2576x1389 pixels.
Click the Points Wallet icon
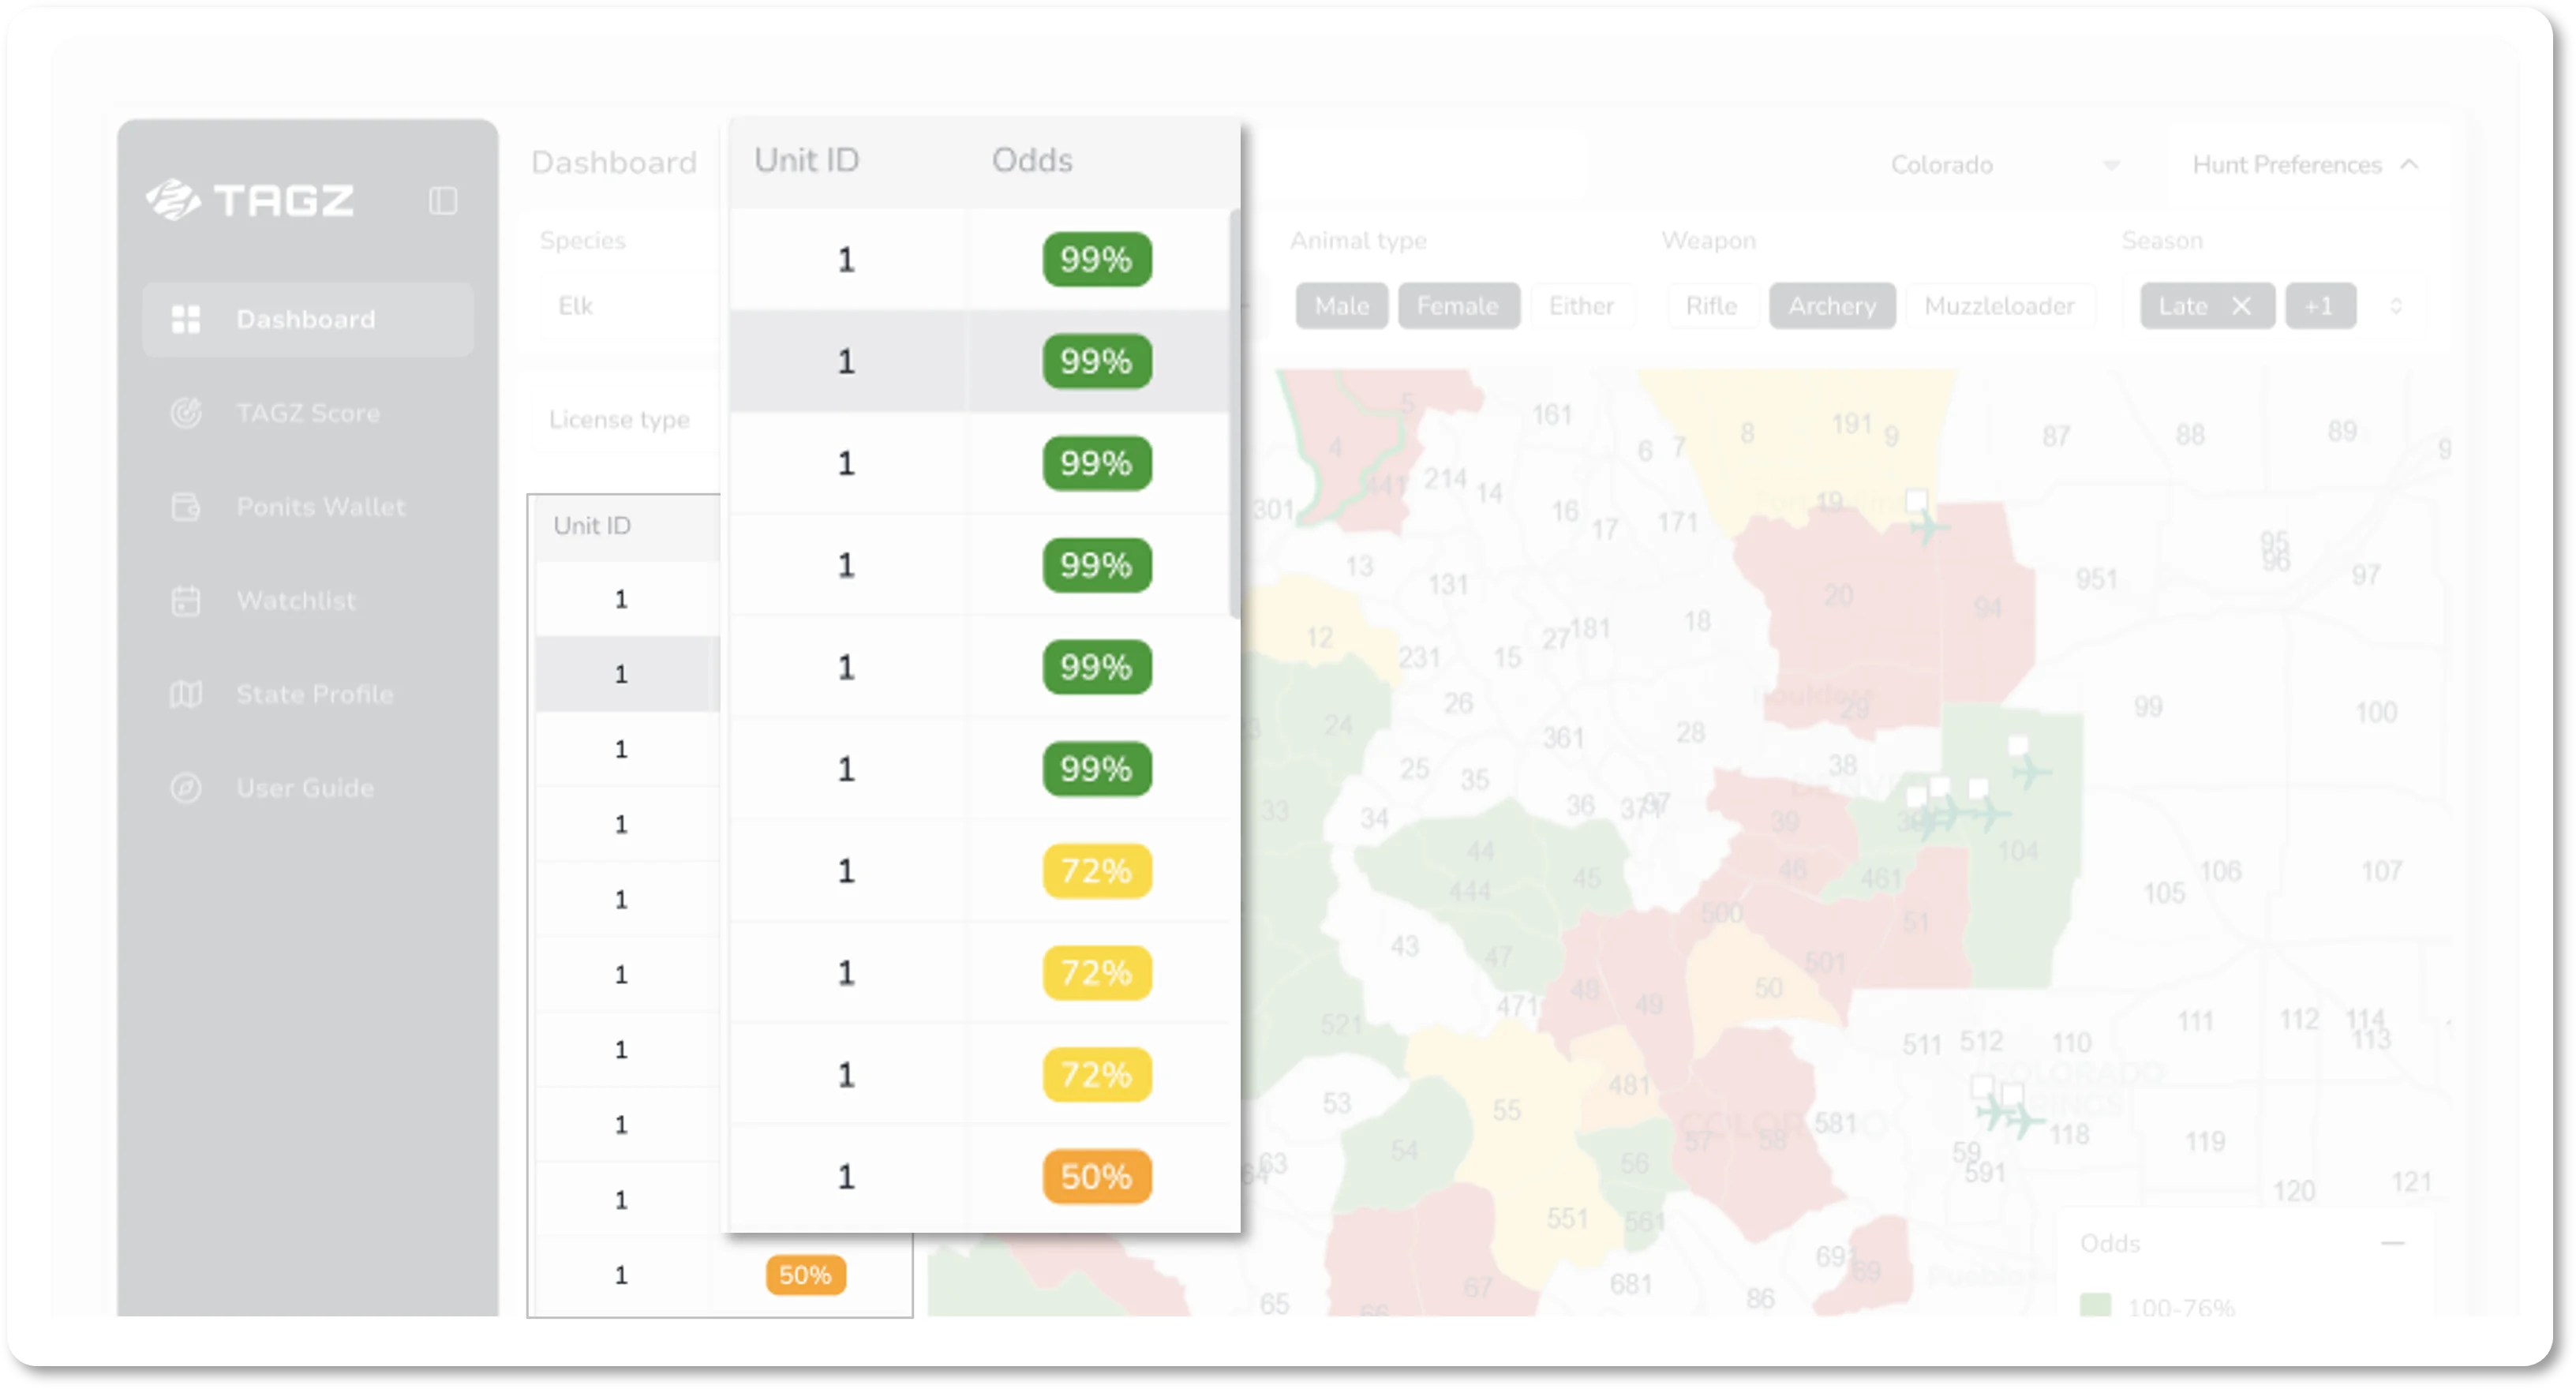point(186,507)
